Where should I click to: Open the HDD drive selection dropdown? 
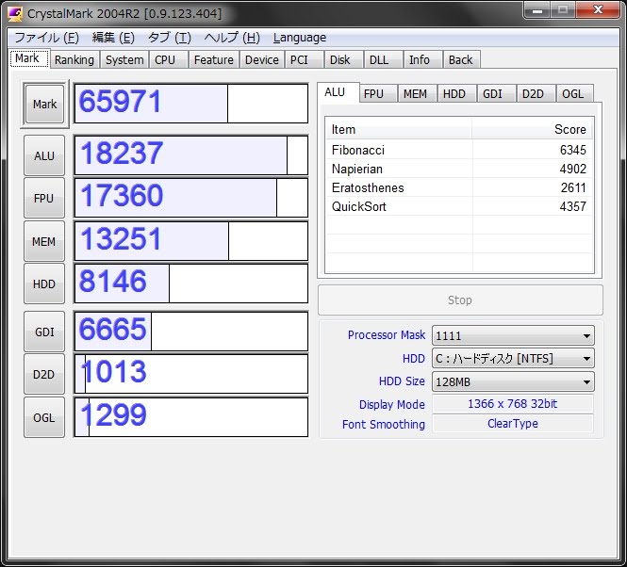tap(513, 359)
